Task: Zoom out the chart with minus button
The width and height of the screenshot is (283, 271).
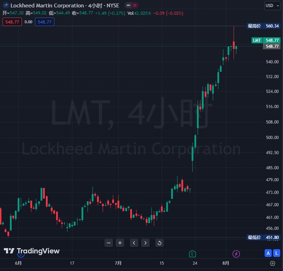Action: pyautogui.click(x=109, y=243)
